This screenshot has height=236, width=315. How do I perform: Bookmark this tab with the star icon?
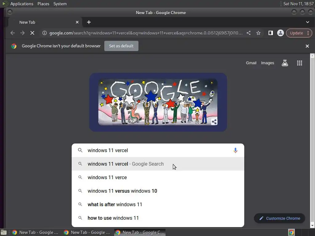point(258,33)
